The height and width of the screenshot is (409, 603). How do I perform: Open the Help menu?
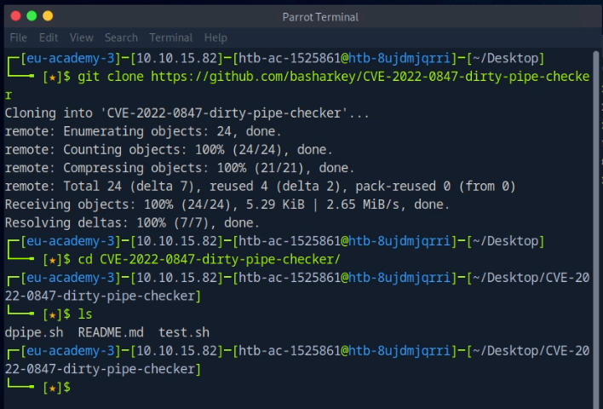(x=215, y=37)
